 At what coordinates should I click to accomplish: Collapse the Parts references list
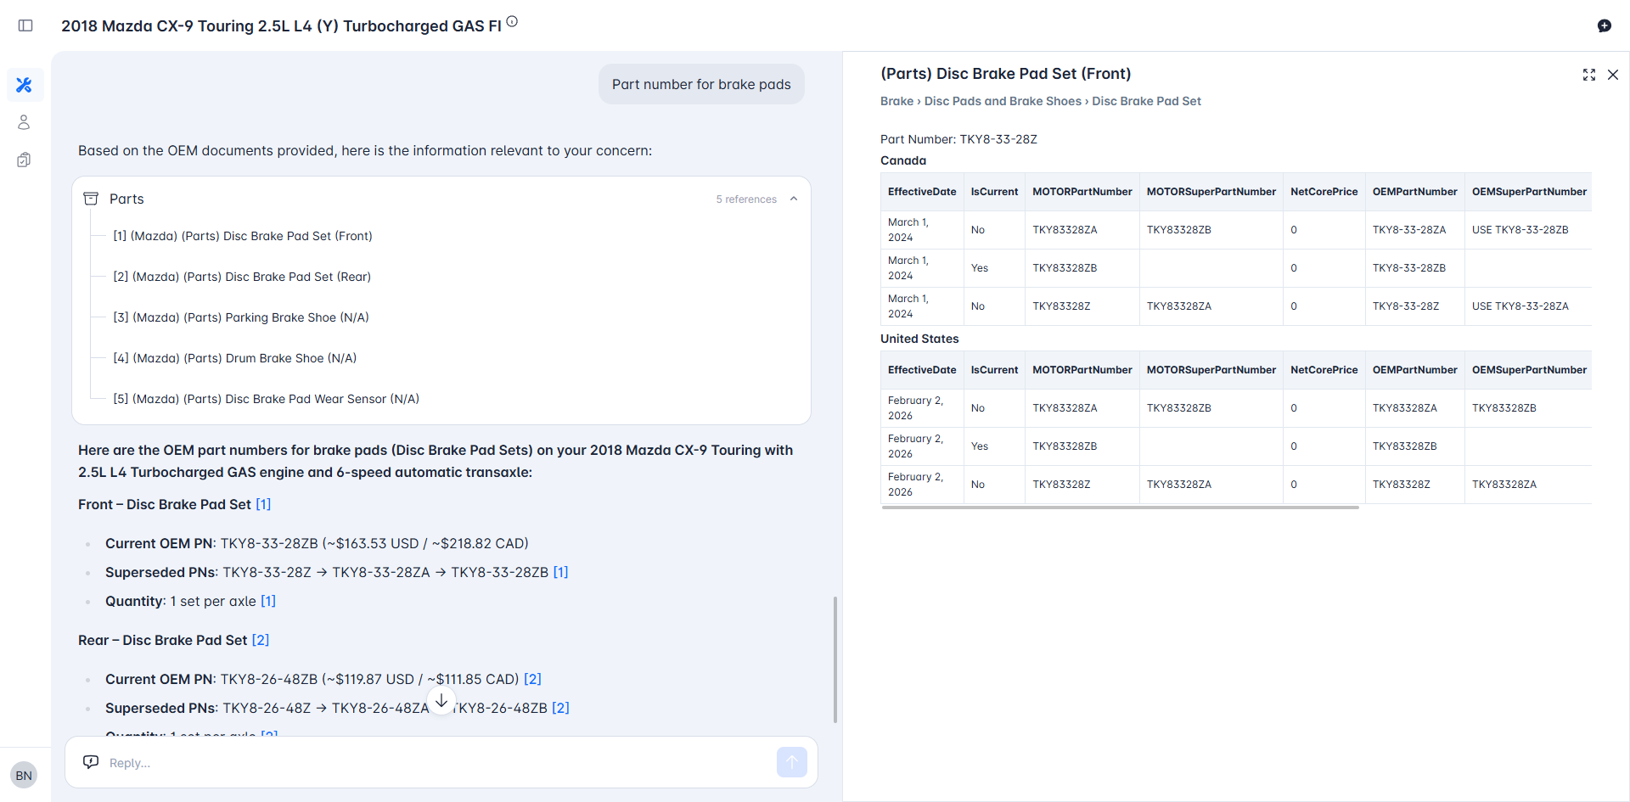pos(794,199)
